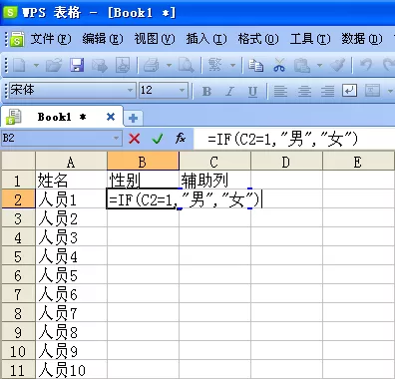Cancel formula entry with red X

(x=135, y=138)
